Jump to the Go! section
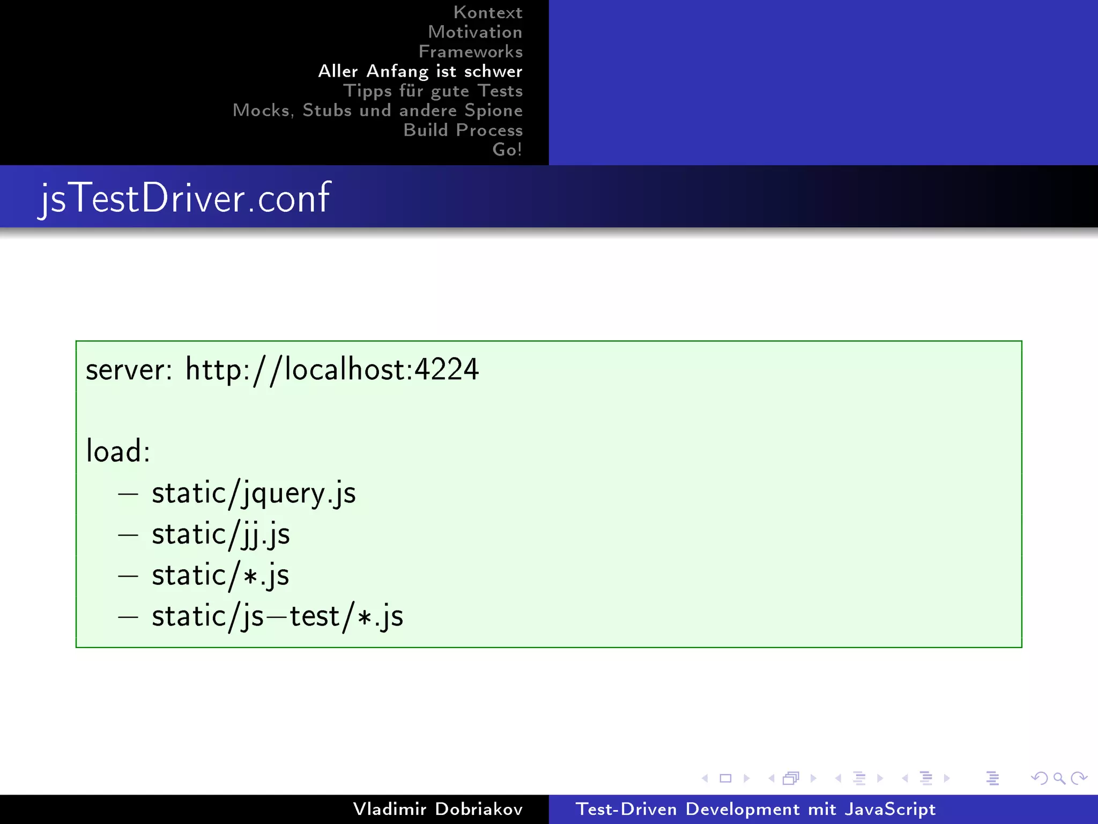Screen dimensions: 1098x824 (507, 149)
